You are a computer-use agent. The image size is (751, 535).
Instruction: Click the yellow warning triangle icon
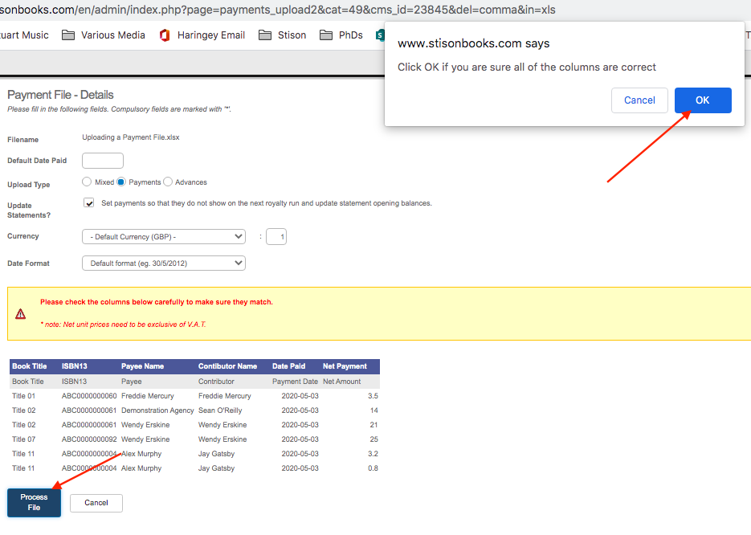tap(21, 313)
